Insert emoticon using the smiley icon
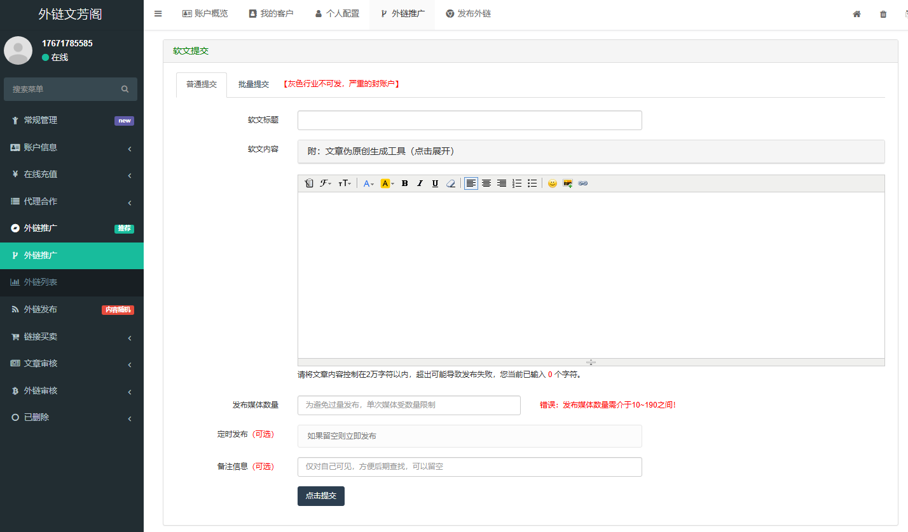The height and width of the screenshot is (532, 908). [553, 183]
